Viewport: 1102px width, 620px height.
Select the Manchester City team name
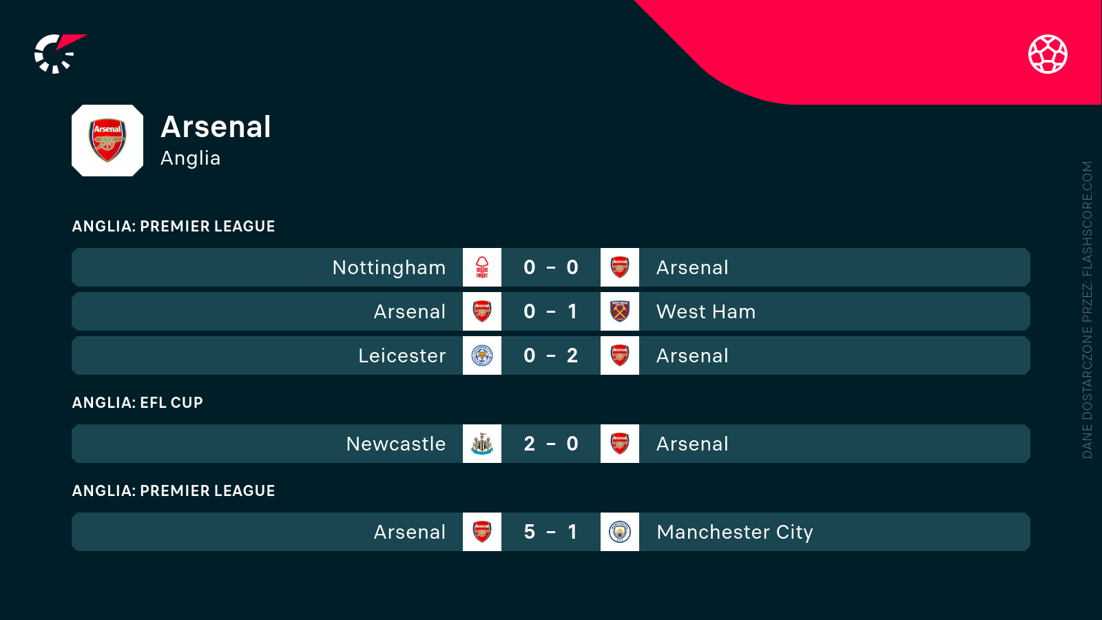(735, 532)
